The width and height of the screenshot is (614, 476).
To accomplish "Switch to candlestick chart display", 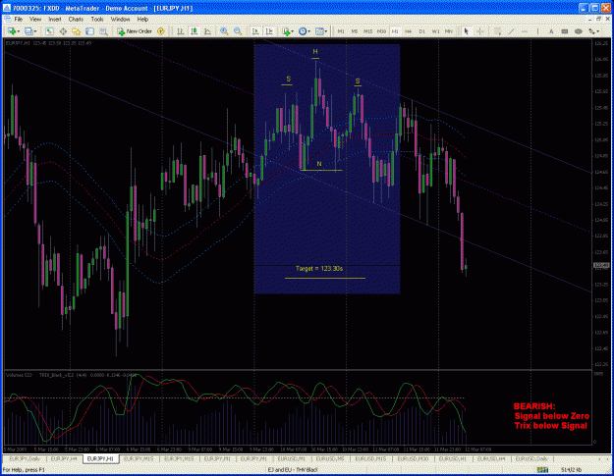I will click(194, 31).
